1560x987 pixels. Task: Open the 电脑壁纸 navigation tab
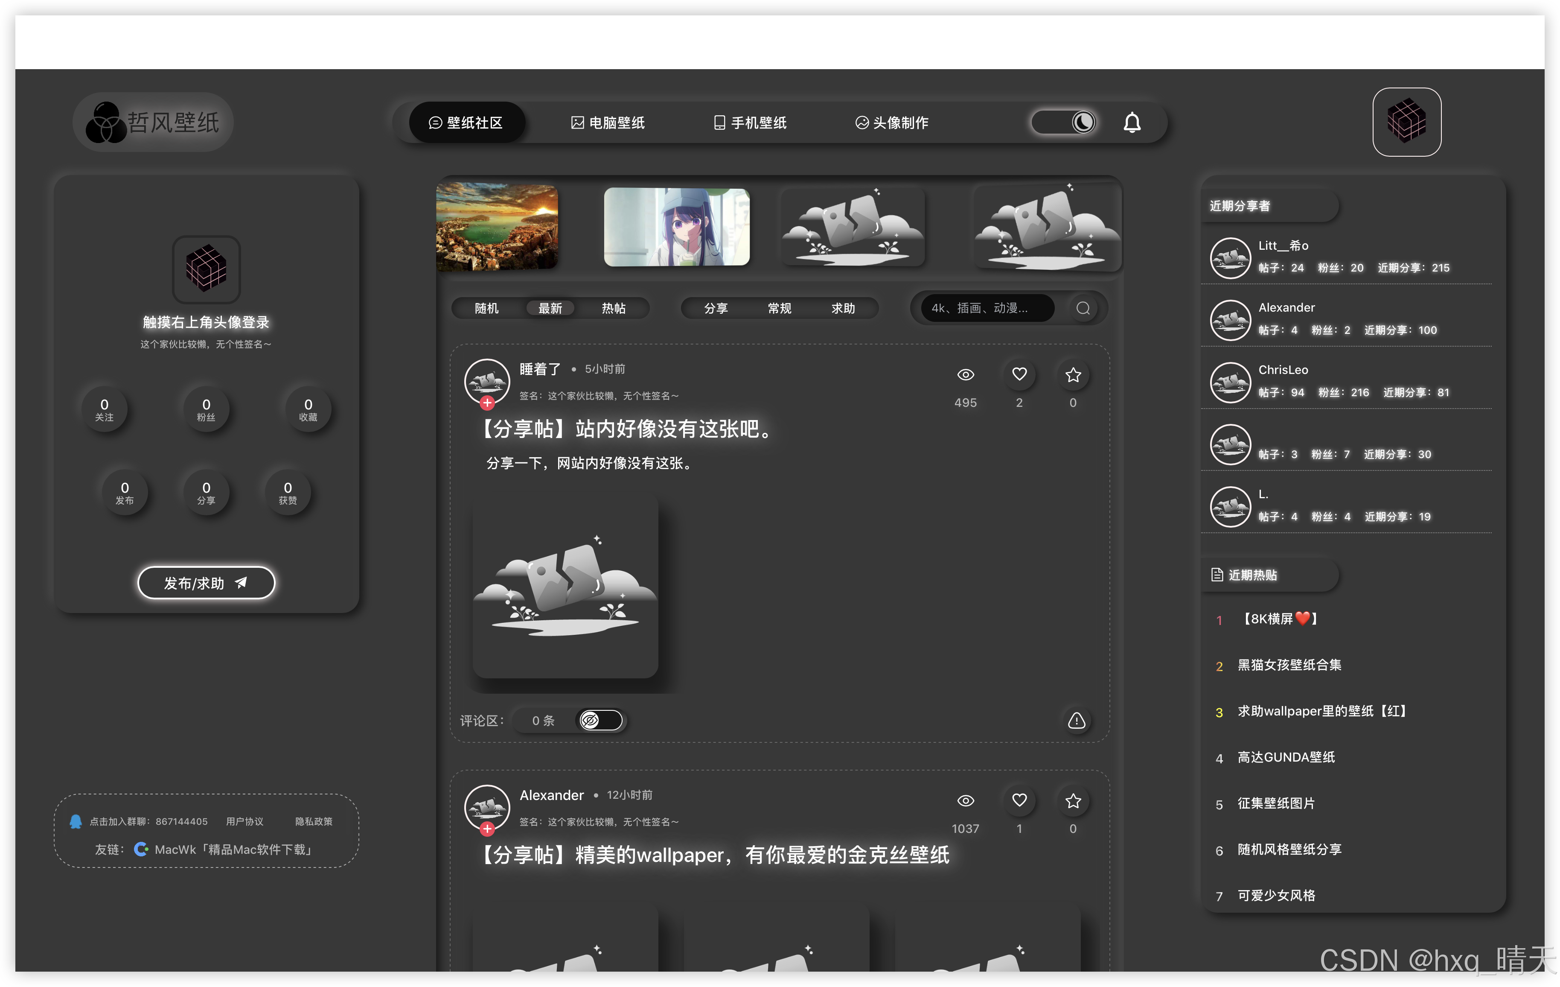608,123
